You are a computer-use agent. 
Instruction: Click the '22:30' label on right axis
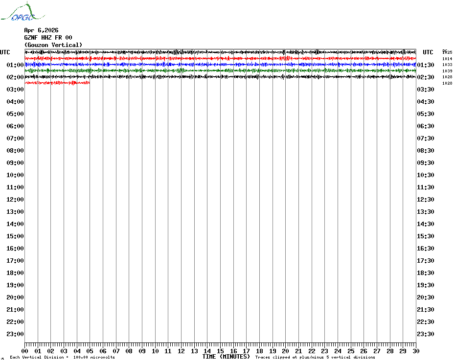[426, 321]
